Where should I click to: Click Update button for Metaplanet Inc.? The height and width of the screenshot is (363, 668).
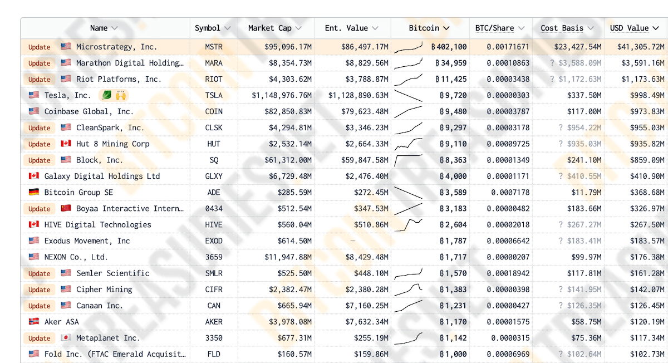[x=40, y=338]
